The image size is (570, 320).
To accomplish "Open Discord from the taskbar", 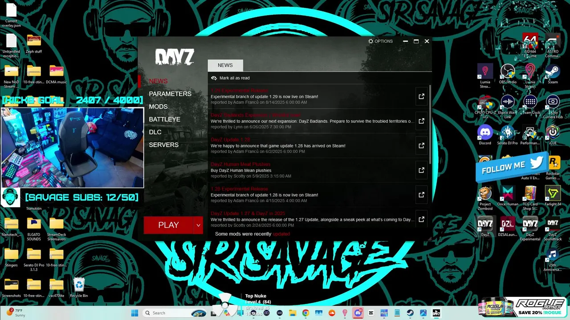I will (x=358, y=313).
